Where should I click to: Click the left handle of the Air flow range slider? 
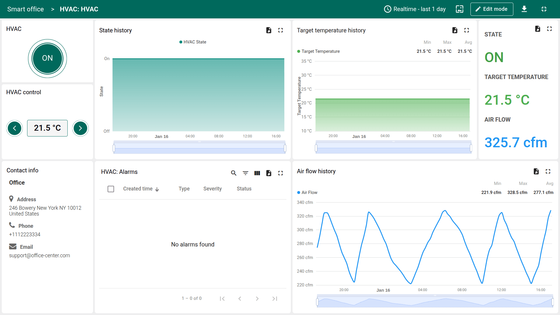coord(317,302)
